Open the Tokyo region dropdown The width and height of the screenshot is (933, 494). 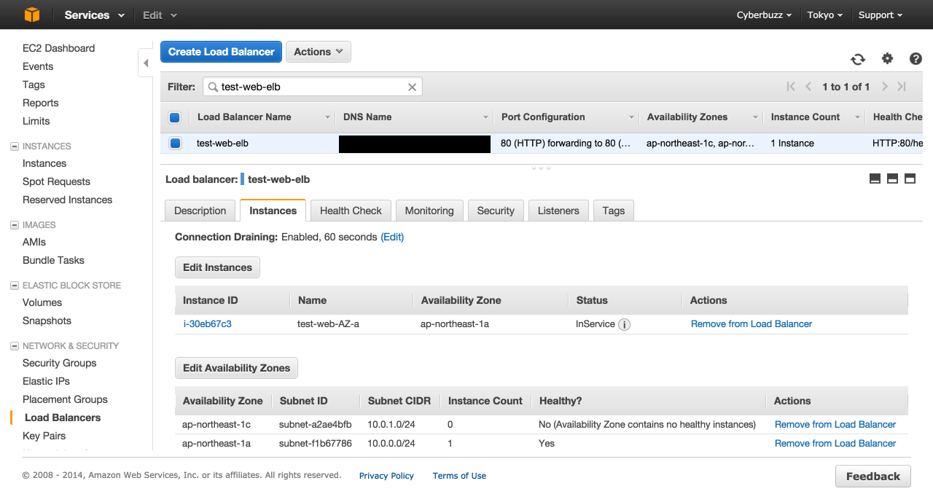(824, 15)
